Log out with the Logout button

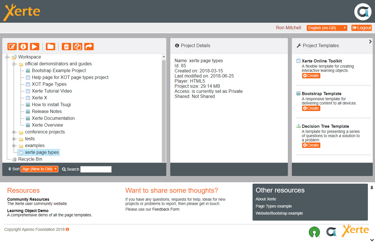click(x=362, y=28)
